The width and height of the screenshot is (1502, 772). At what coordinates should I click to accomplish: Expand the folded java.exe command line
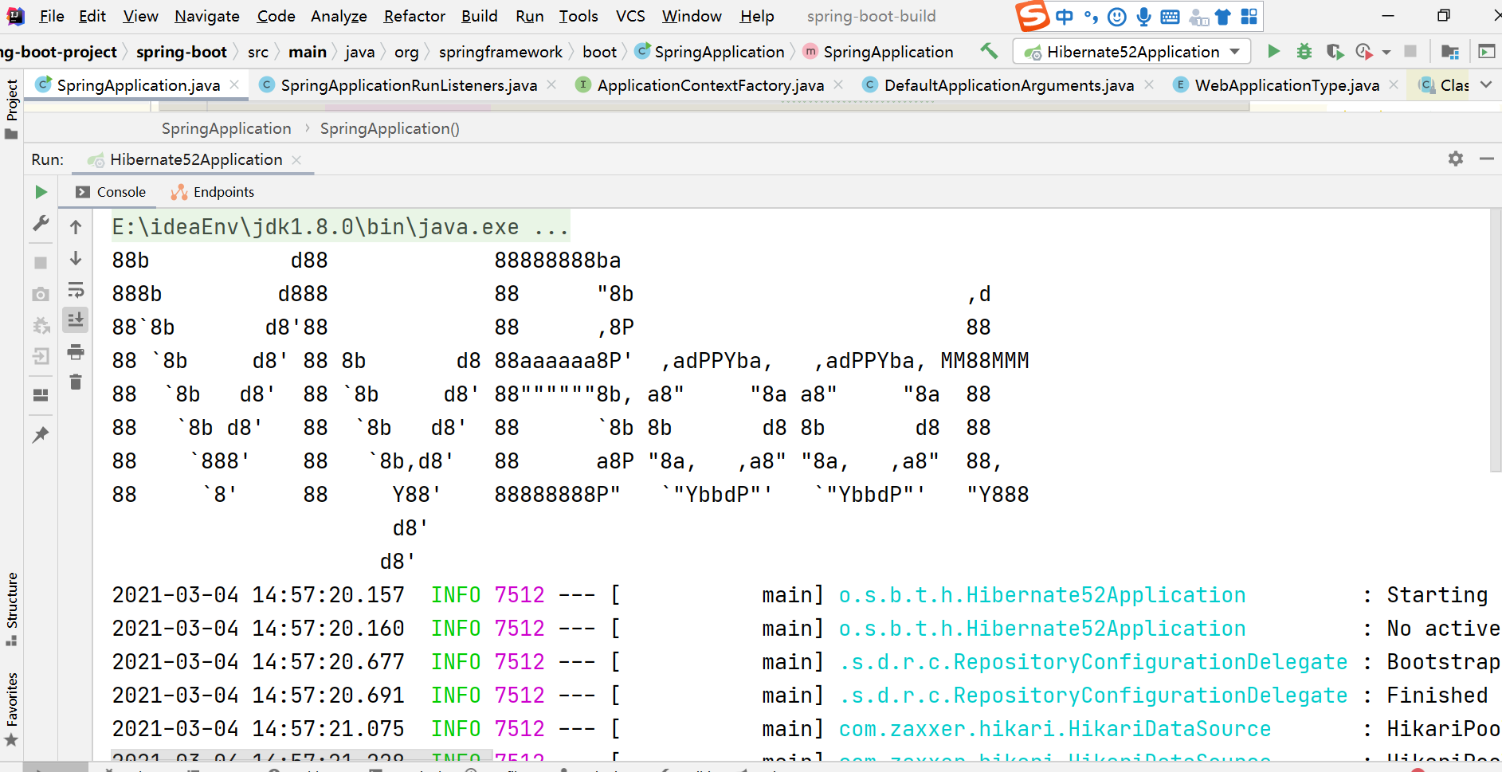[x=551, y=228]
